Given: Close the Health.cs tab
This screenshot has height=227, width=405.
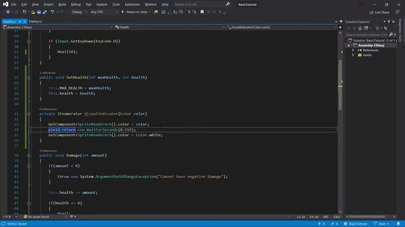Looking at the screenshot, I should [x=25, y=21].
